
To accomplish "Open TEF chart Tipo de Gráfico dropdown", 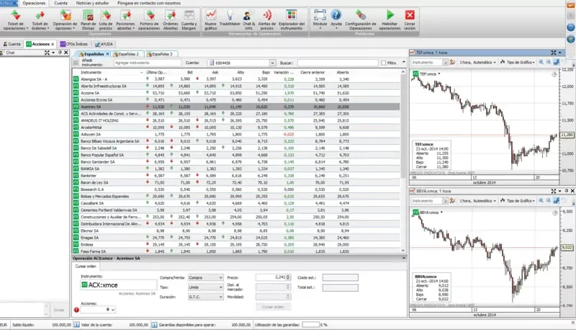I will coord(517,63).
